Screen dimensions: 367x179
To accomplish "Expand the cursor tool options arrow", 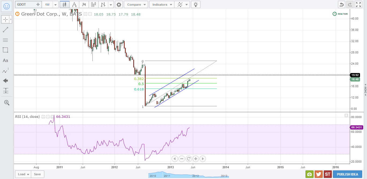I will [x=11, y=20].
